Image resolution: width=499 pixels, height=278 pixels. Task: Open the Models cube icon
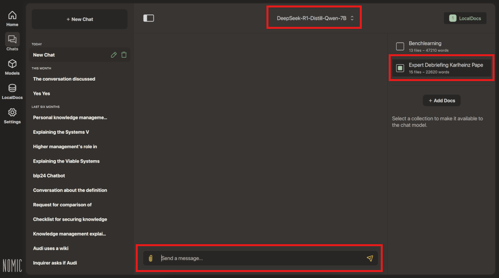(x=12, y=67)
